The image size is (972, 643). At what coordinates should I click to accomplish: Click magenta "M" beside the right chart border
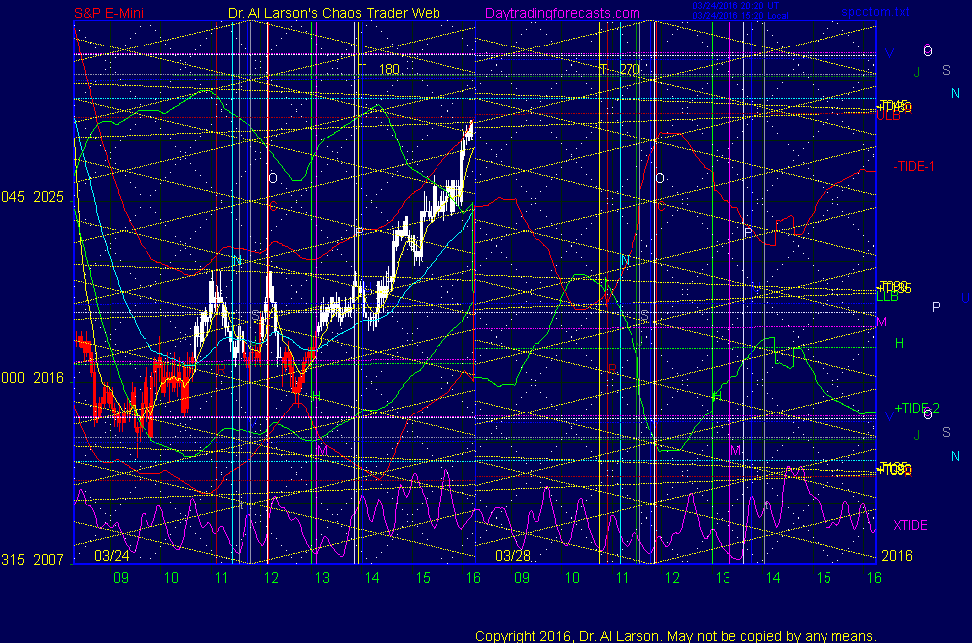tap(882, 322)
